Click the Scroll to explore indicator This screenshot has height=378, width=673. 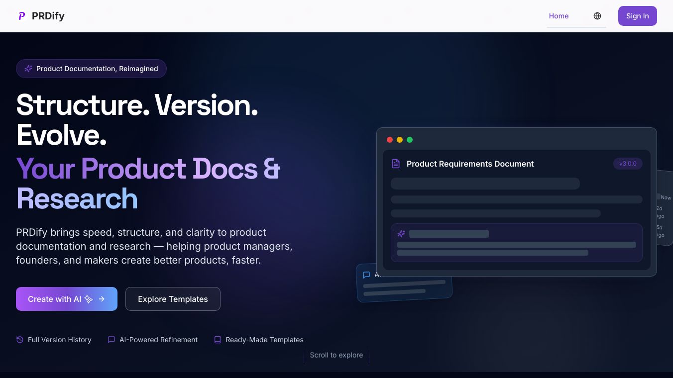336,355
